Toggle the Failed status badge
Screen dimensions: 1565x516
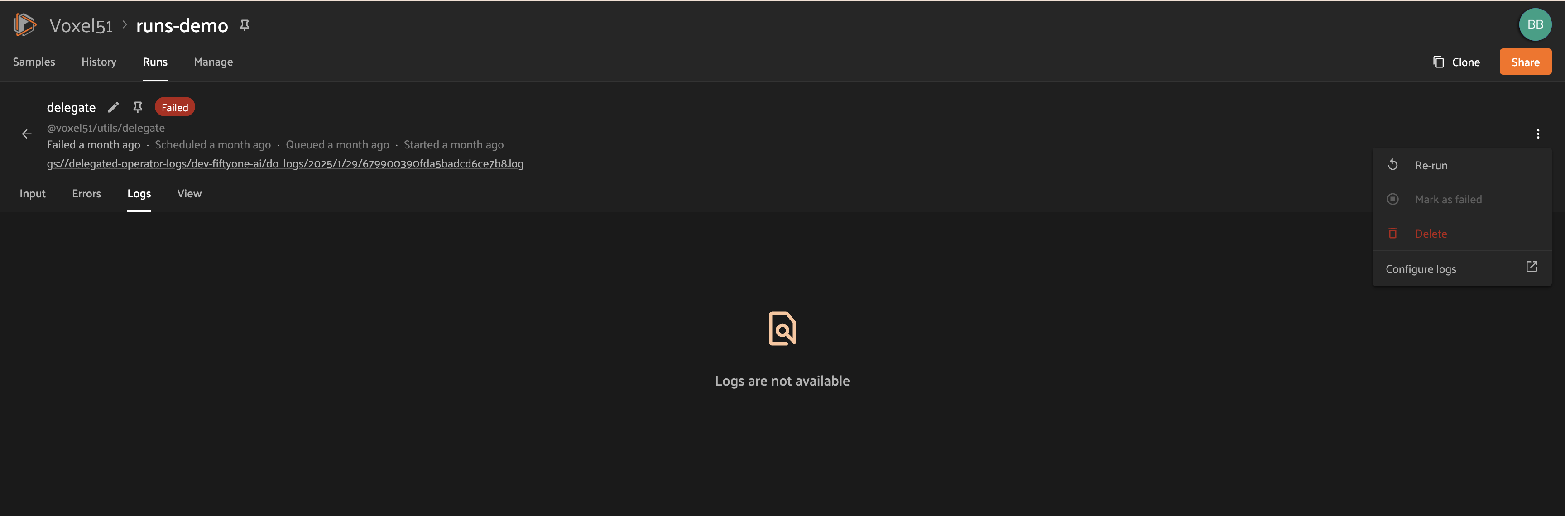tap(175, 107)
